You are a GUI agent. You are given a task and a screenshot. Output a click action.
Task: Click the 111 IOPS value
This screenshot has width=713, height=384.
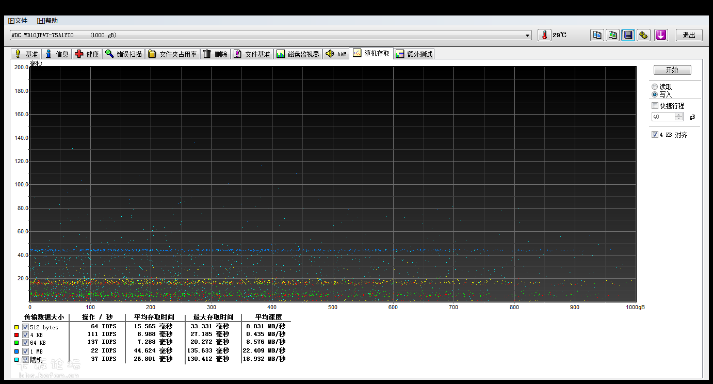pos(102,334)
